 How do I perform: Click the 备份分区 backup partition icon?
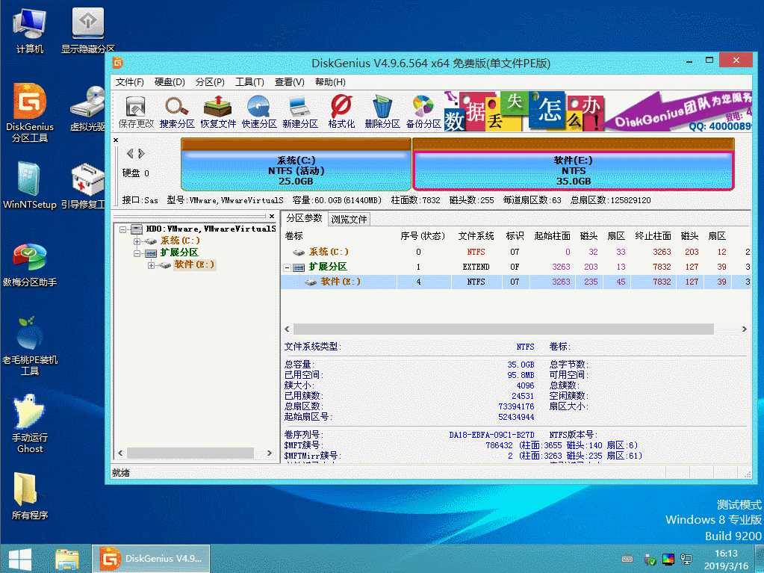pos(423,111)
